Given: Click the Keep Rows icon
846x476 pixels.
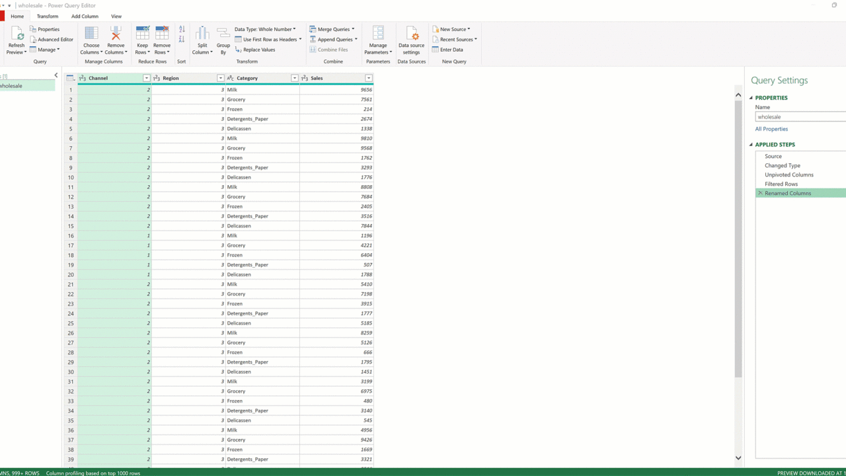Looking at the screenshot, I should 142,34.
